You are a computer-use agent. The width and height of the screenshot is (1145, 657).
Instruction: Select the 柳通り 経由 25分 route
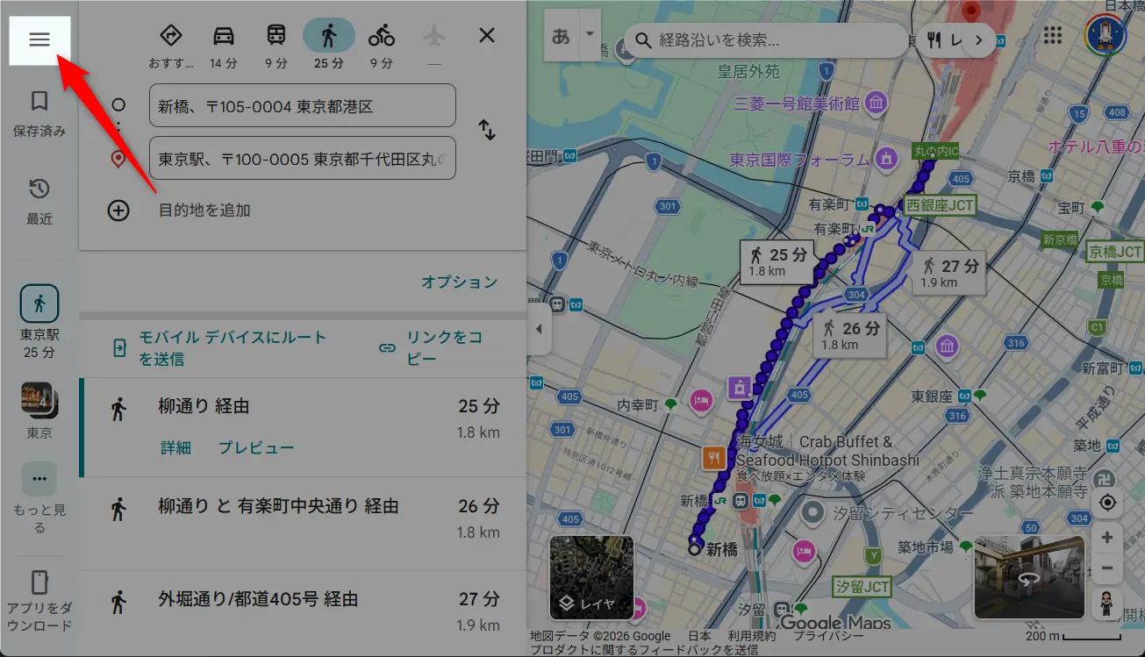(x=303, y=427)
